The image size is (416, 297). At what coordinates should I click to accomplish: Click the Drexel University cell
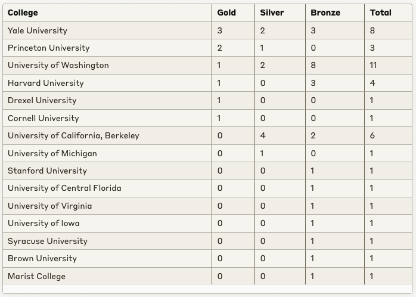107,100
